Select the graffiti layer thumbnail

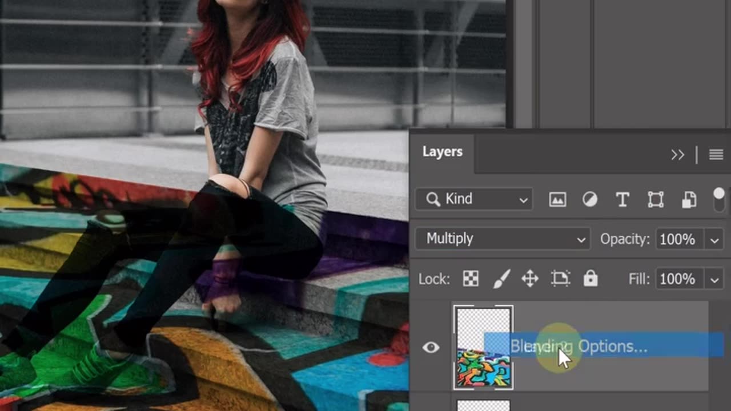[x=484, y=348]
